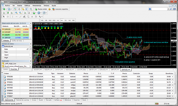Close order 5700208 with its X button
The image size is (178, 106).
pos(173,77)
